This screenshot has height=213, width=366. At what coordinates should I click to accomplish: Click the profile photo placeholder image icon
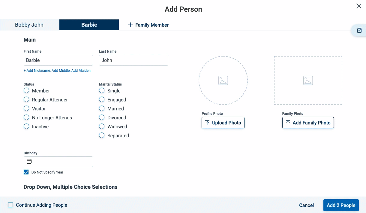click(223, 80)
